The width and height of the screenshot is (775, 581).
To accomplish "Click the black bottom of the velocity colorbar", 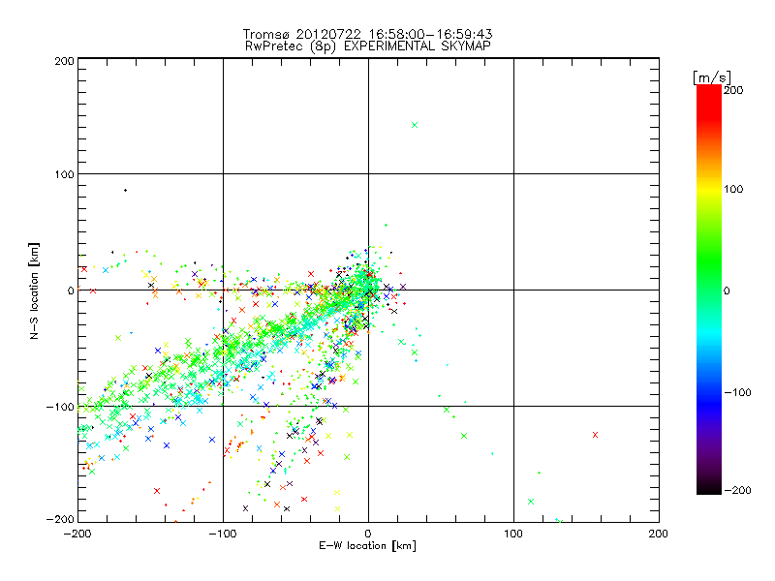I will tap(709, 487).
